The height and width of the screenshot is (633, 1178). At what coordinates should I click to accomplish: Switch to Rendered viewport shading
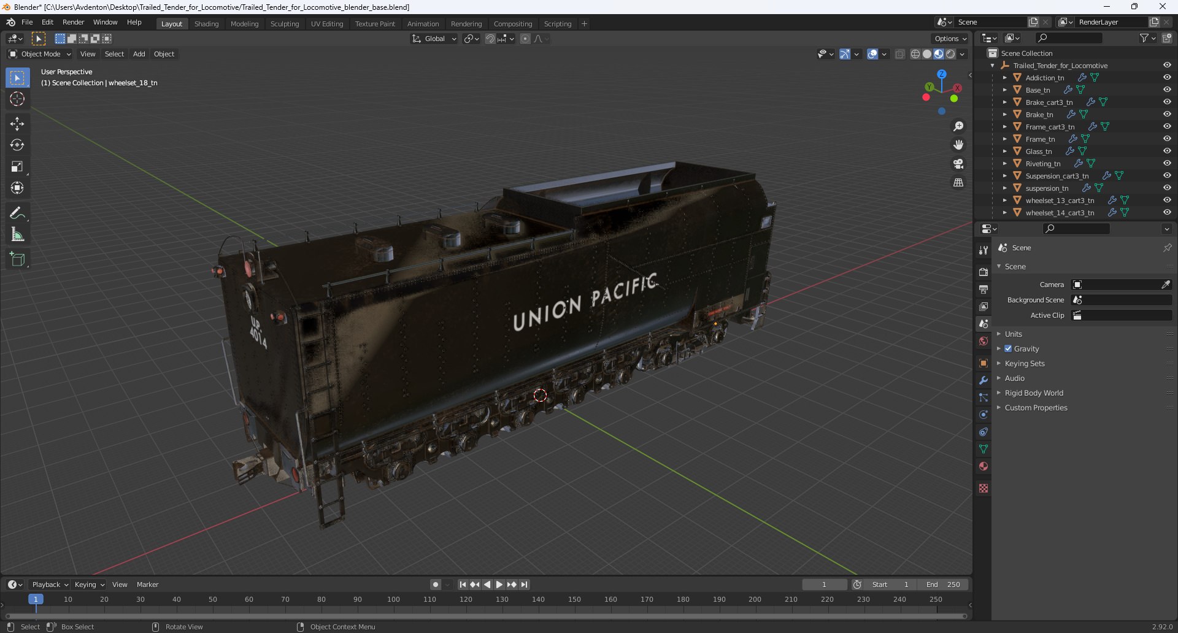[x=950, y=54]
